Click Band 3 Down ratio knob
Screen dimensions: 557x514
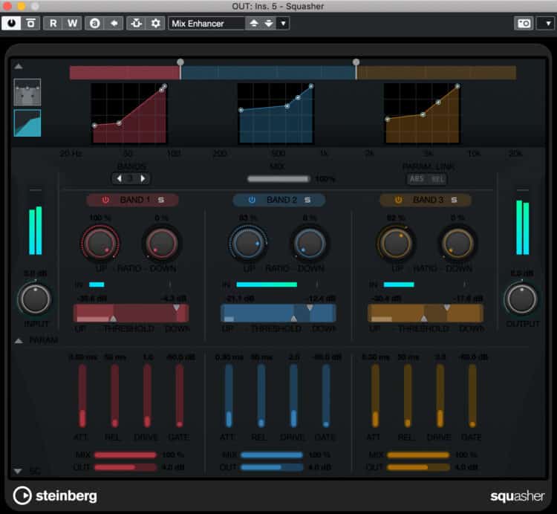[x=457, y=244]
